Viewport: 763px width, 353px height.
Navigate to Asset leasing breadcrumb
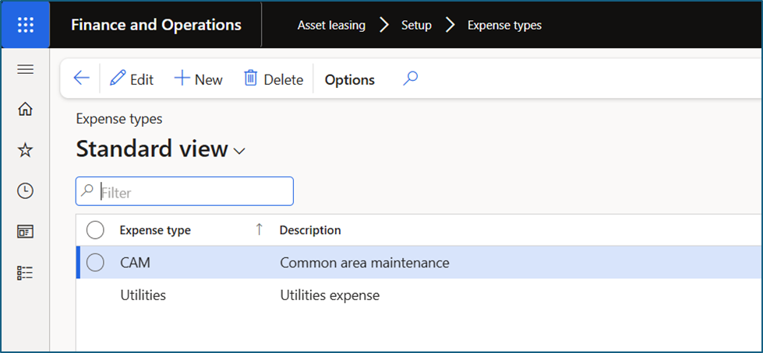(331, 25)
